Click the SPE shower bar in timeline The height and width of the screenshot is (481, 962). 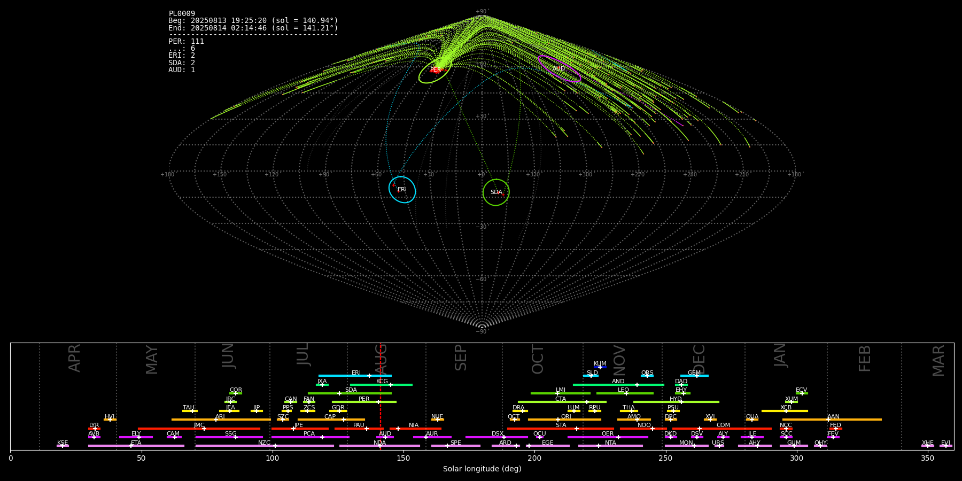tap(456, 446)
